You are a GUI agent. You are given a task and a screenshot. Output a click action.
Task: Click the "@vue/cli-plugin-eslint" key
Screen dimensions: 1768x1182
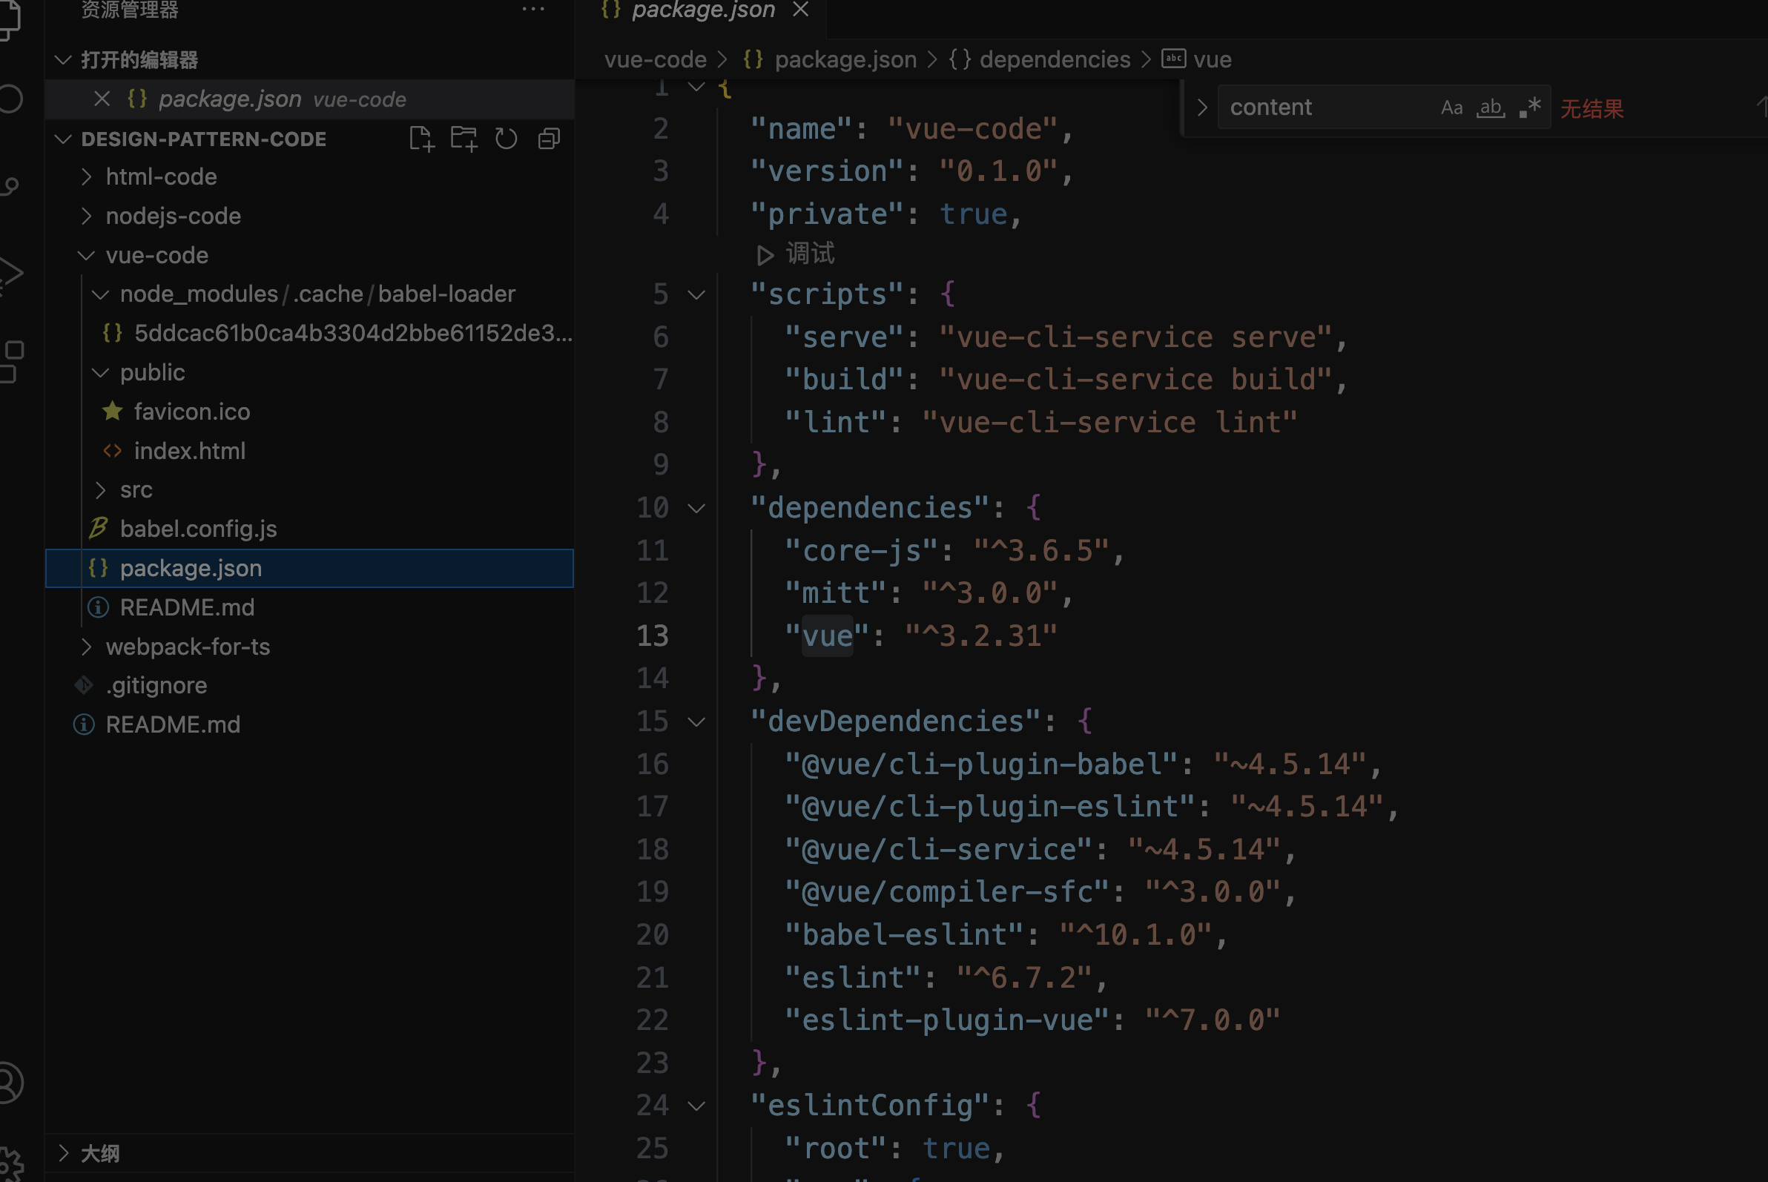point(990,808)
